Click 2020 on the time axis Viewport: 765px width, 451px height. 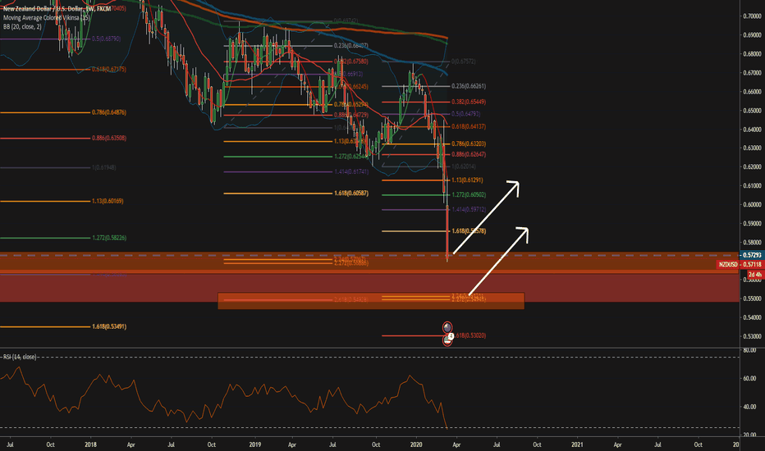[x=416, y=444]
